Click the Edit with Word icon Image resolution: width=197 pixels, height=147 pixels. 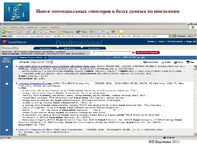tap(113, 32)
